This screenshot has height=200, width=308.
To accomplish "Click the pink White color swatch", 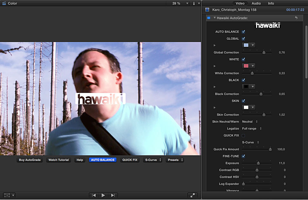I will pos(246,66).
